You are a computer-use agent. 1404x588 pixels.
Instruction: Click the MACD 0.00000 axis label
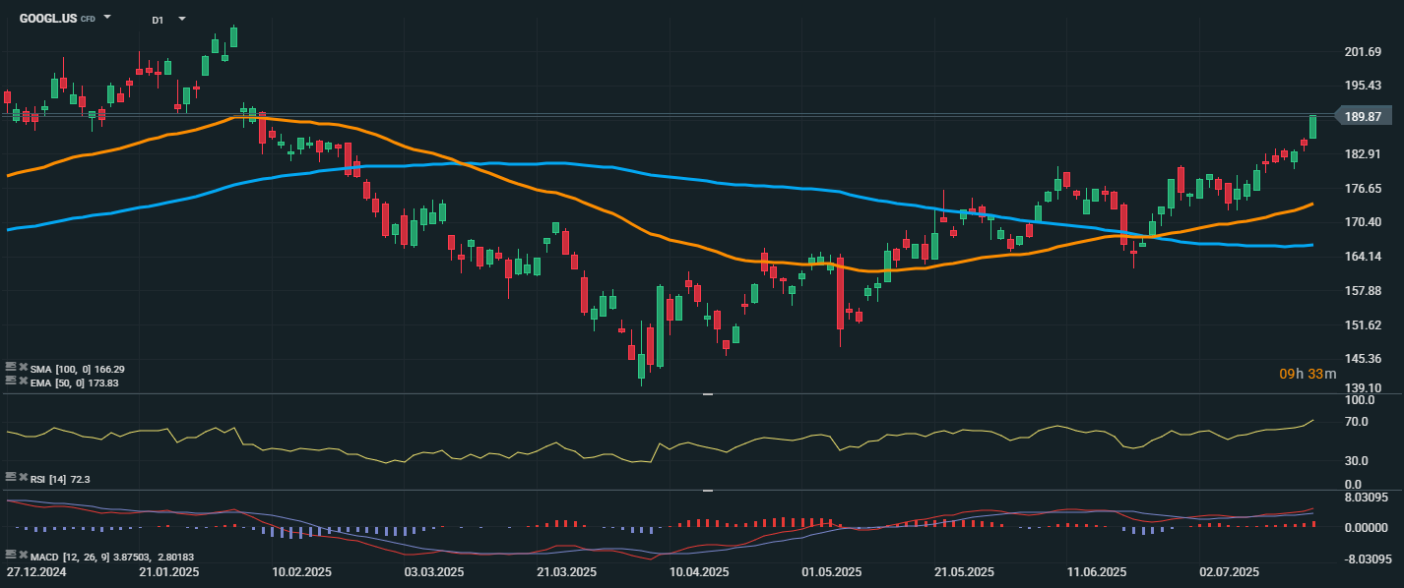(x=1365, y=528)
